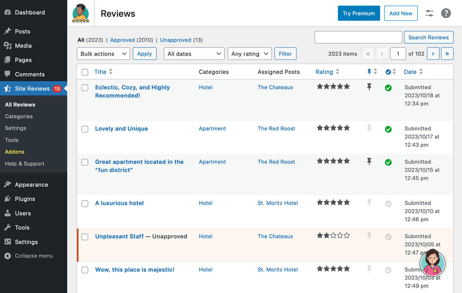Image resolution: width=462 pixels, height=293 pixels.
Task: Unapprove the 'Lovely and Unique' green checkmark
Action: [x=388, y=129]
